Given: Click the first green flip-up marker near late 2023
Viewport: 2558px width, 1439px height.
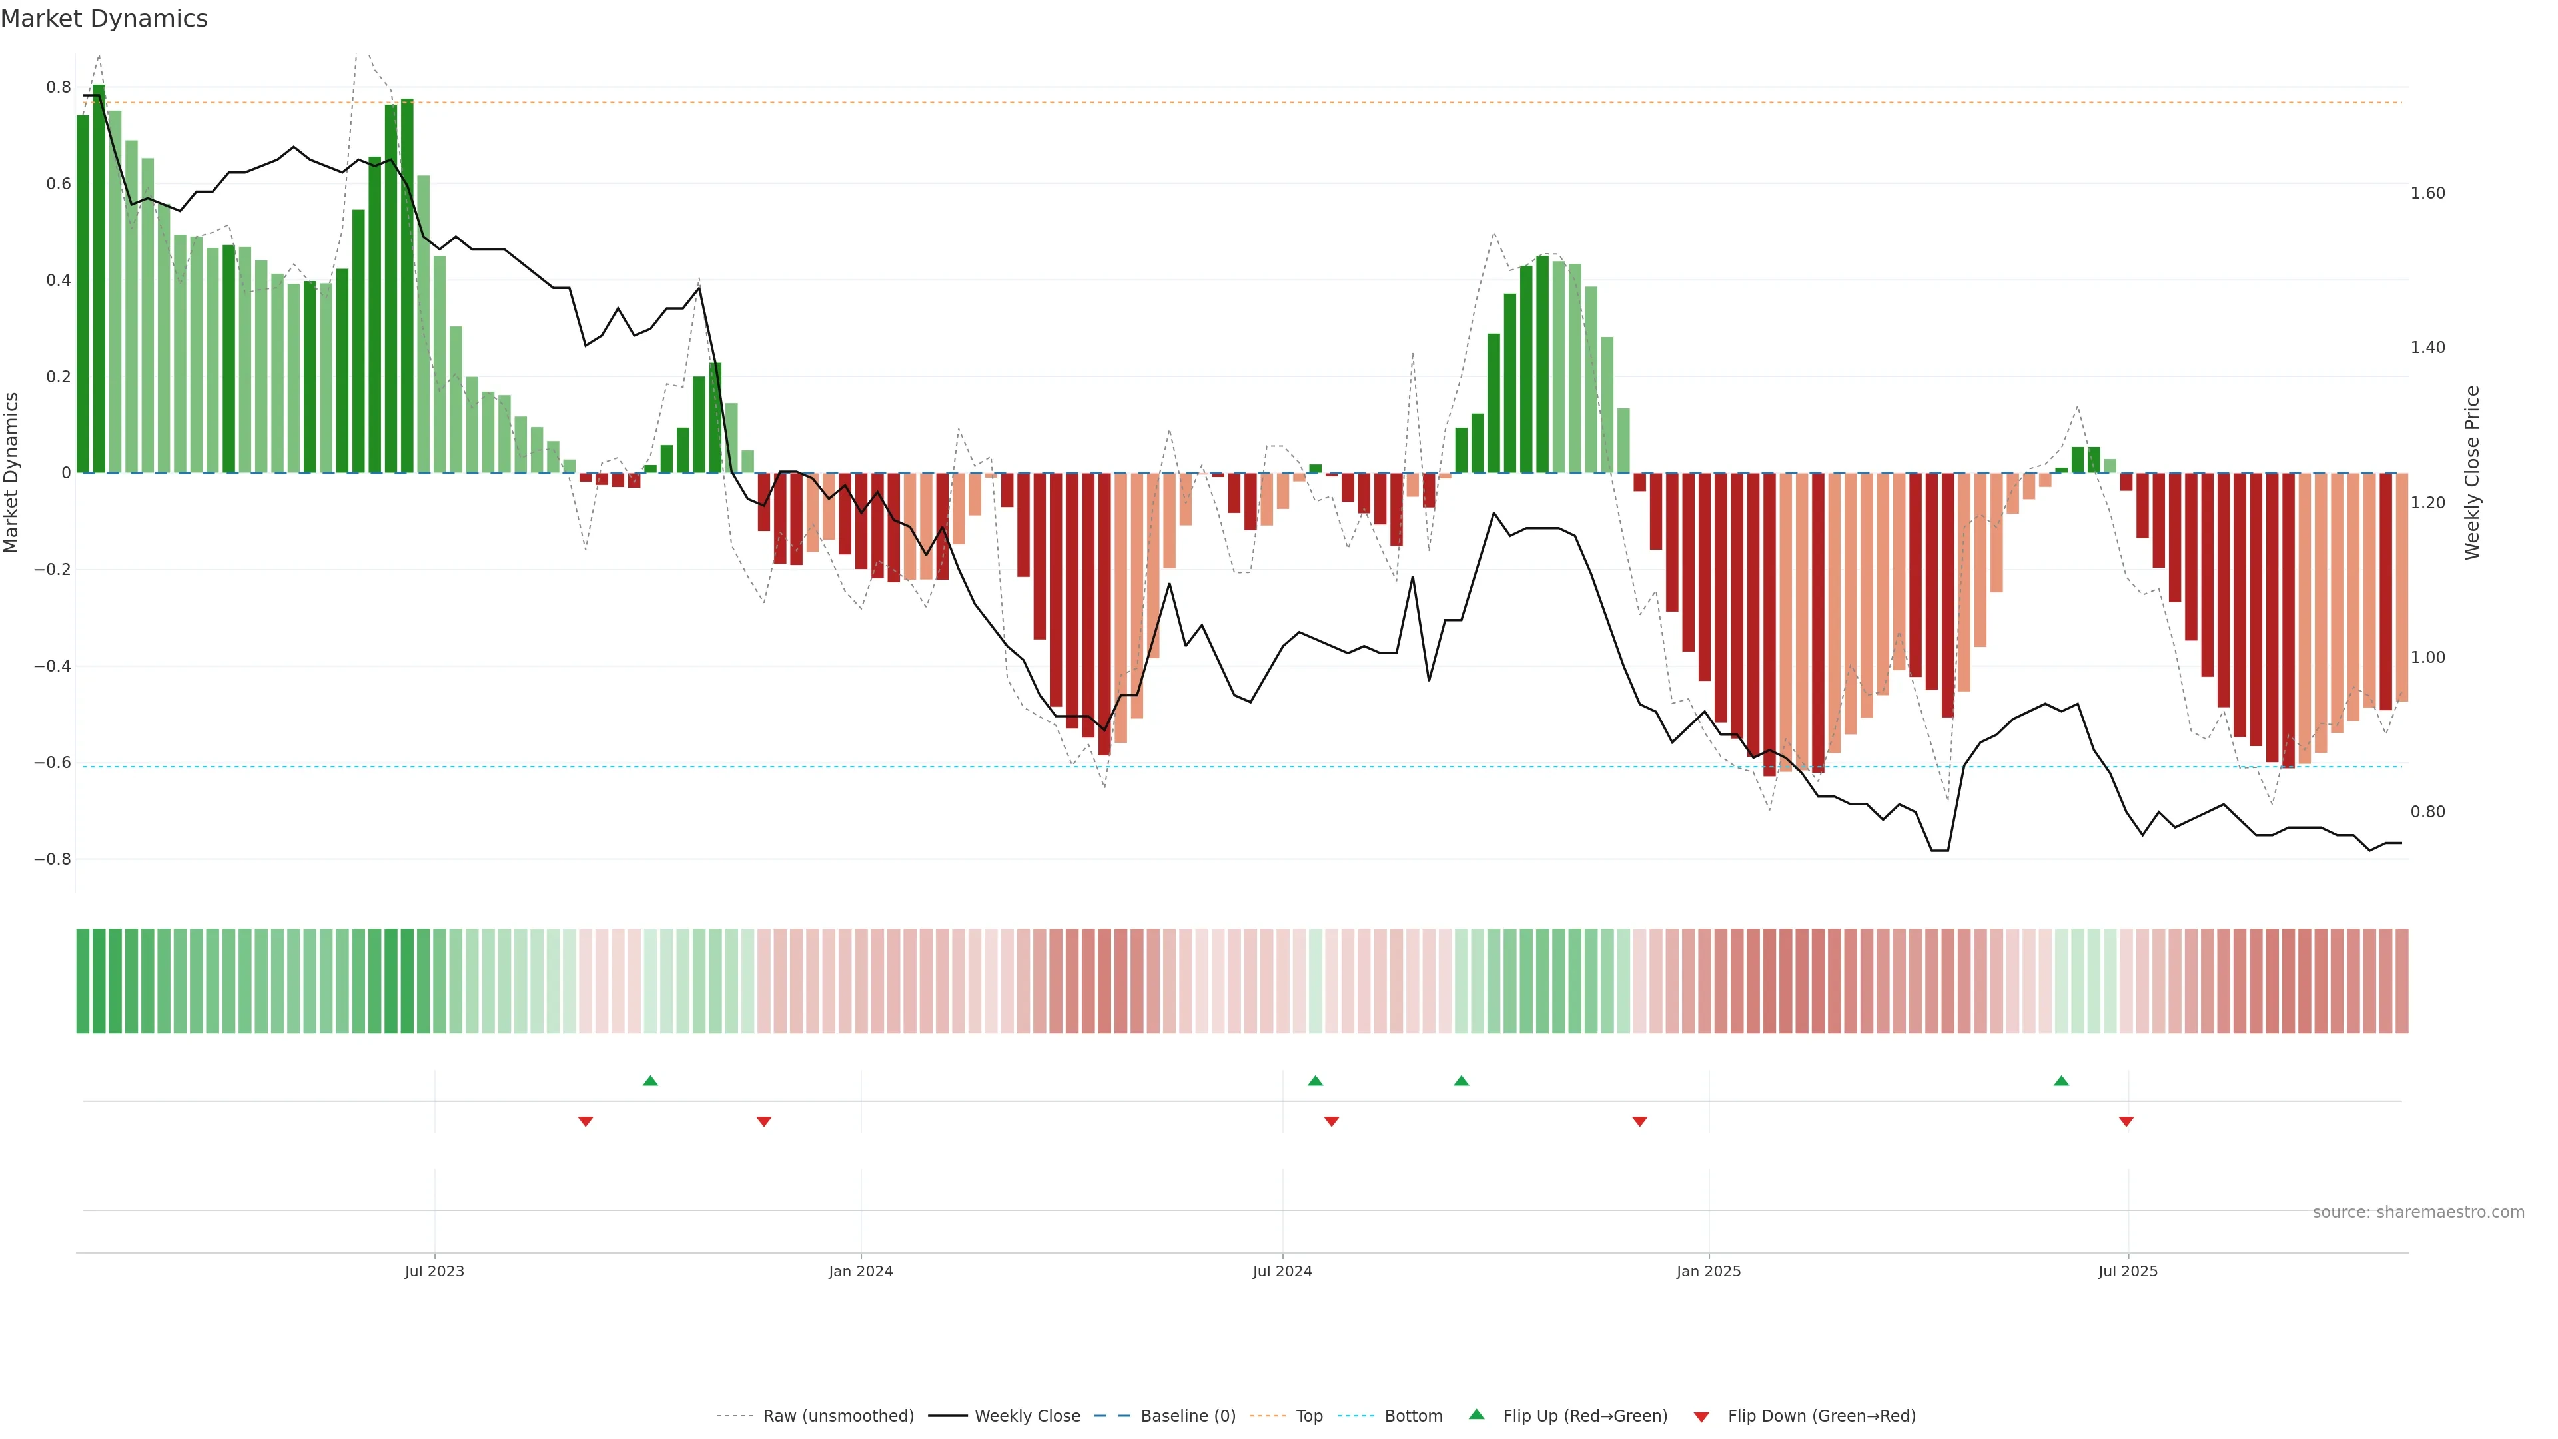Looking at the screenshot, I should [650, 1081].
